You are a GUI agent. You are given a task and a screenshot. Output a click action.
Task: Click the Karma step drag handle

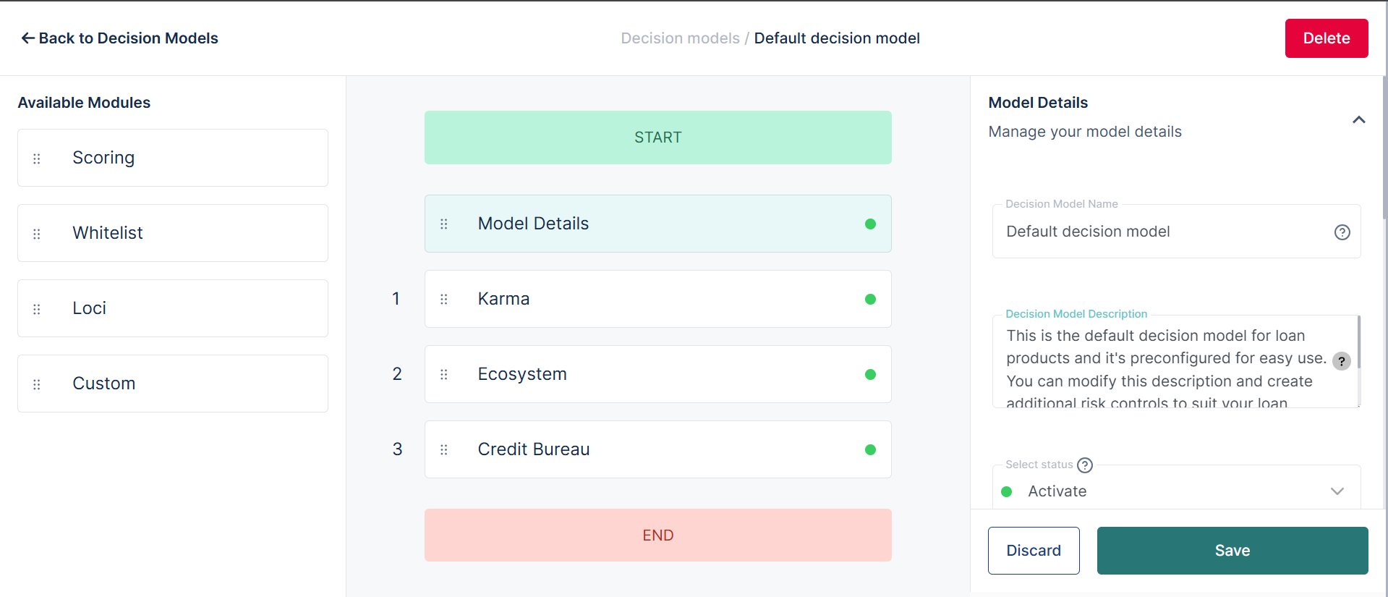point(444,299)
